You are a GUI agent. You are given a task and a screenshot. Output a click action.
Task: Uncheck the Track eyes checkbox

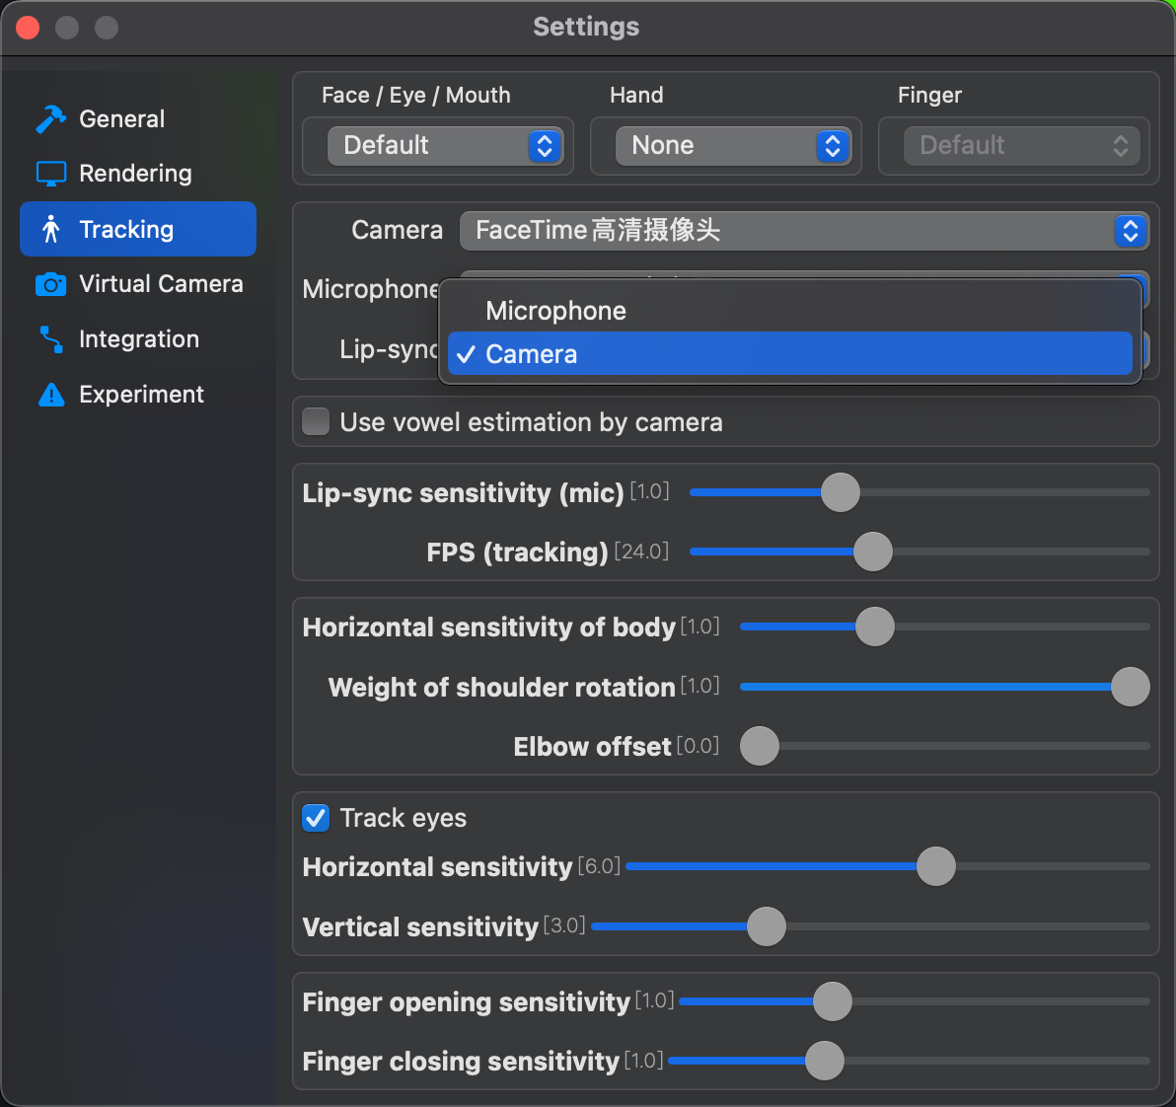pos(316,818)
